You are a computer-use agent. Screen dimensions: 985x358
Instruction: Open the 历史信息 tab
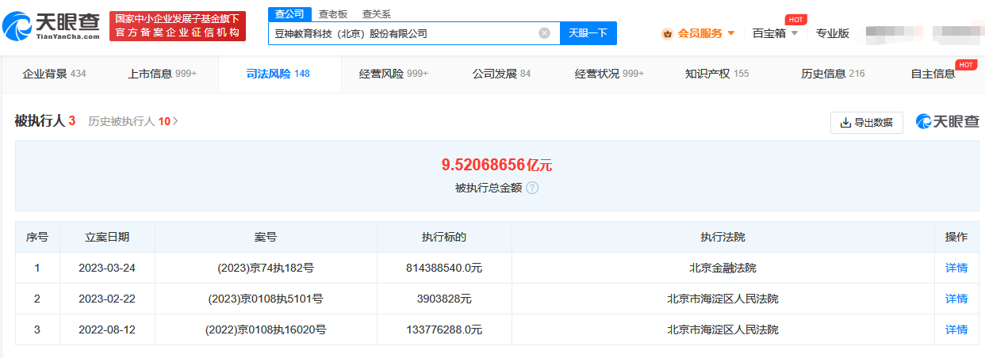tap(833, 74)
